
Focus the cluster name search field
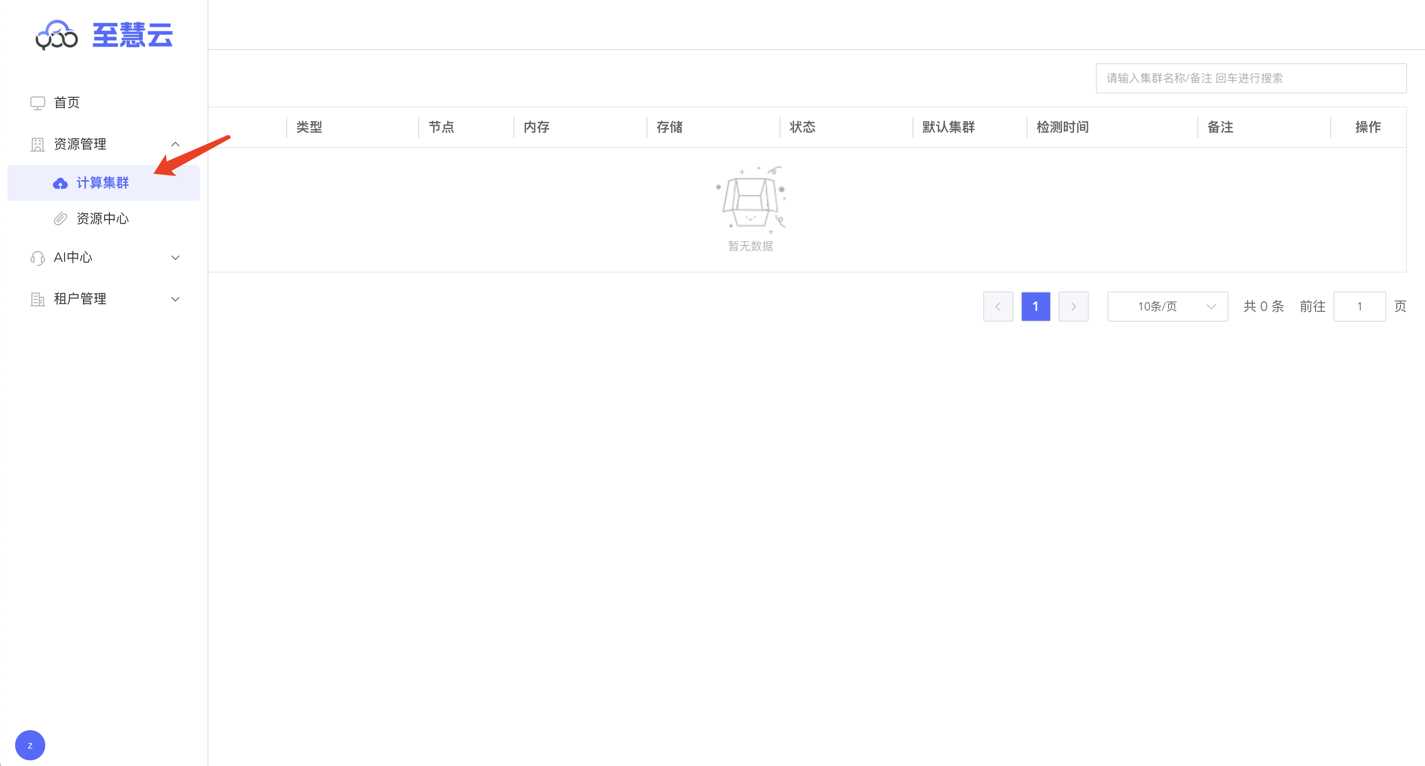click(x=1251, y=79)
